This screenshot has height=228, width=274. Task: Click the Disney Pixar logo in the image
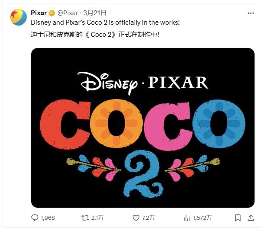coord(142,83)
